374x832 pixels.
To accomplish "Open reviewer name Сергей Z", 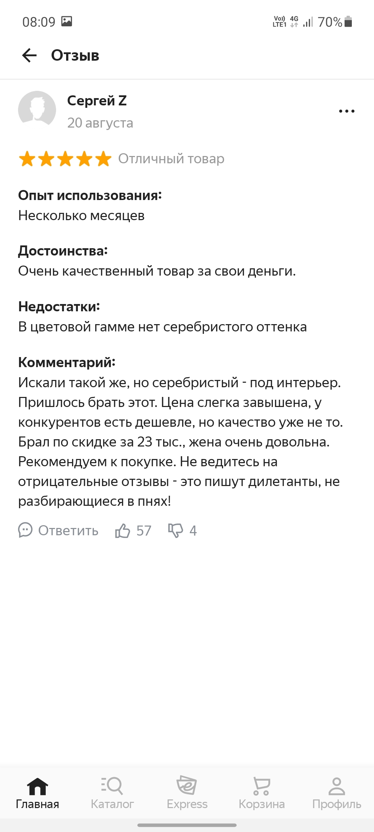I will tap(97, 101).
